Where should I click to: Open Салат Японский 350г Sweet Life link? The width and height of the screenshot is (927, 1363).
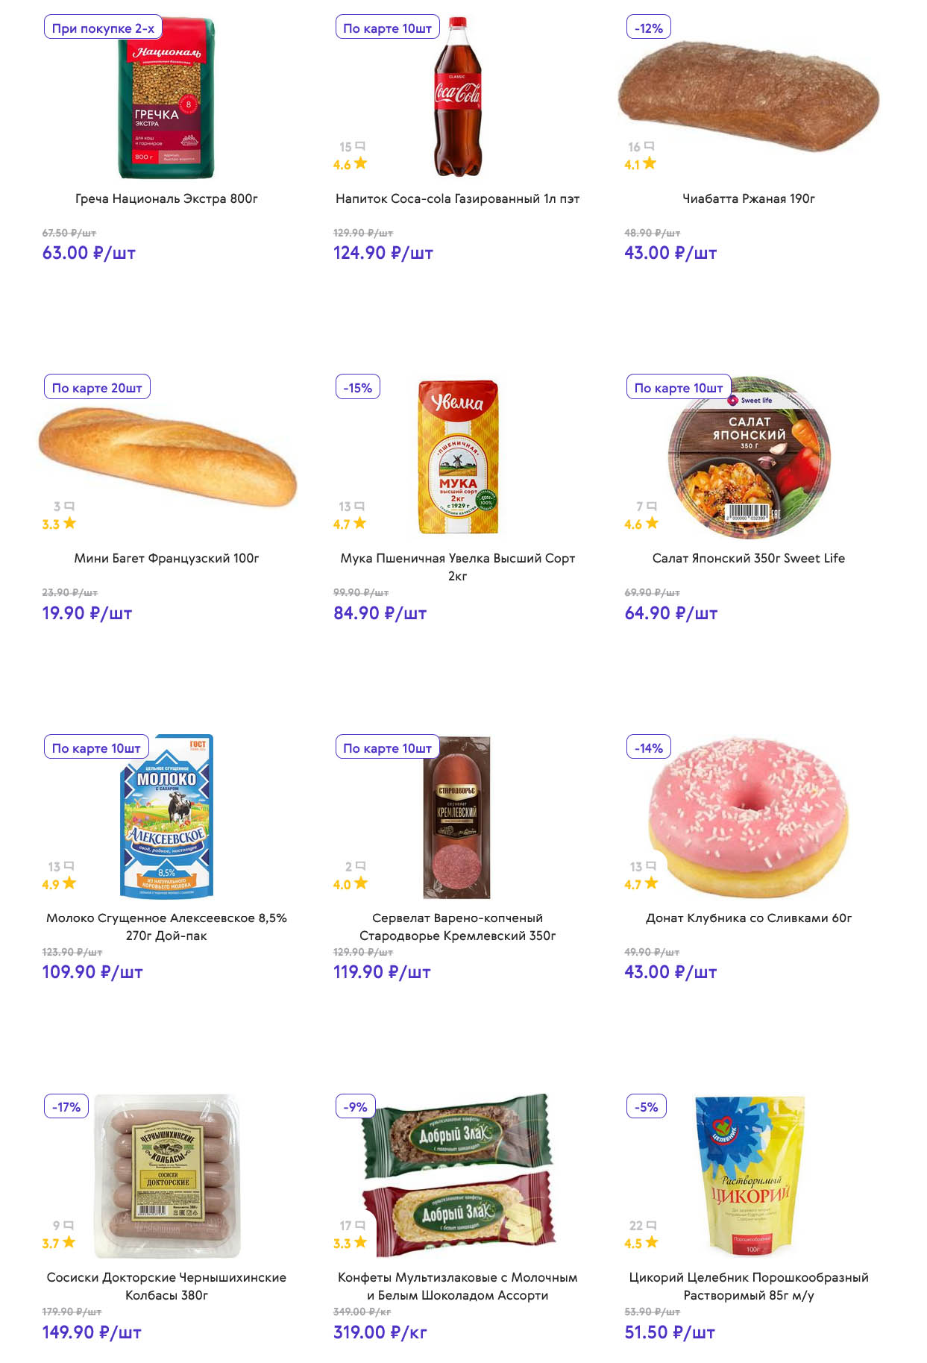coord(748,558)
